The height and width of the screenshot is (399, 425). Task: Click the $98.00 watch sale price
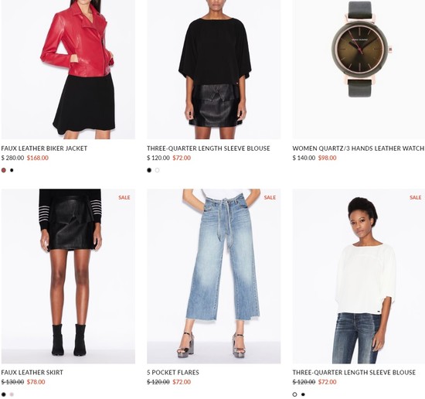(327, 158)
